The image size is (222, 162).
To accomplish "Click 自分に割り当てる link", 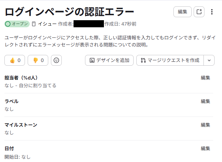I will click(38, 86).
